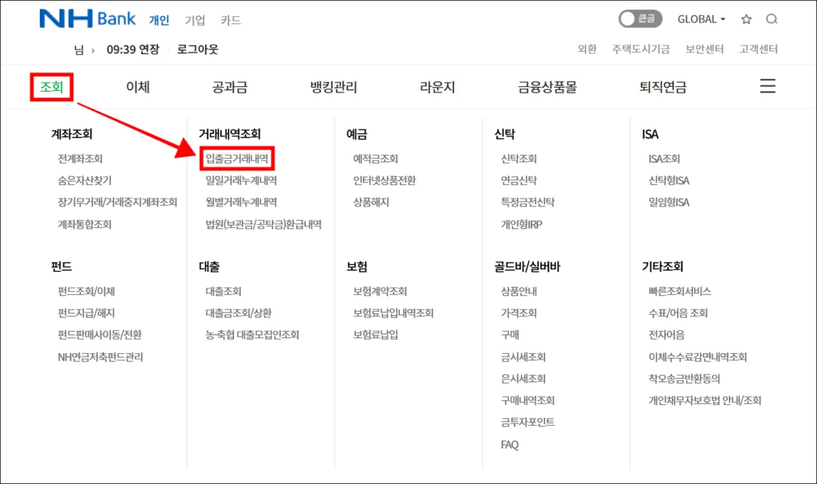The height and width of the screenshot is (484, 817).
Task: Open the 주택도시기금 link
Action: [x=641, y=49]
